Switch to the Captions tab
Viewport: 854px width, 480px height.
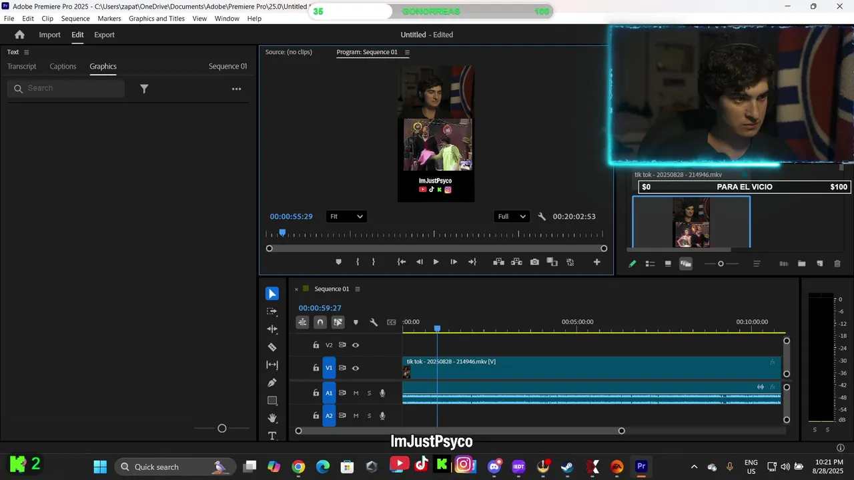(x=63, y=67)
